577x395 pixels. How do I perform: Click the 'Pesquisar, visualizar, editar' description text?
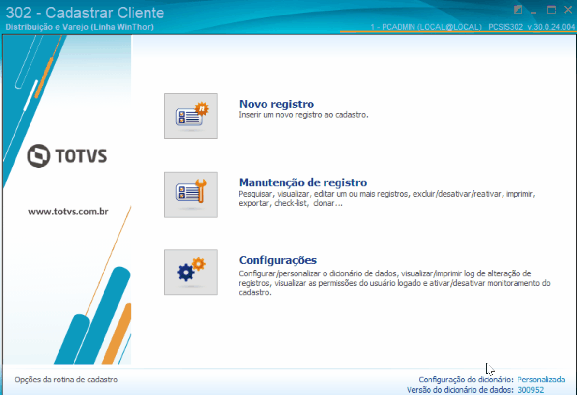pos(387,198)
